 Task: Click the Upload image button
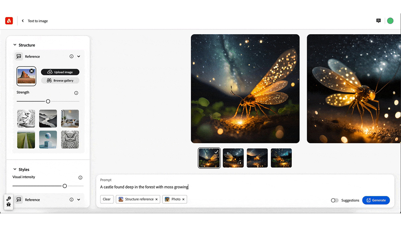[60, 72]
